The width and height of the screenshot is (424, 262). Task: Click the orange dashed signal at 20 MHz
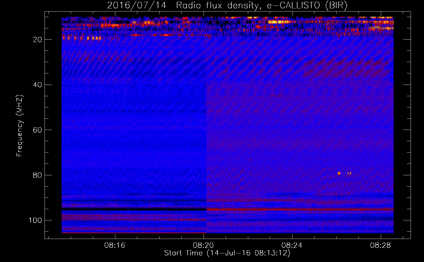tap(81, 38)
